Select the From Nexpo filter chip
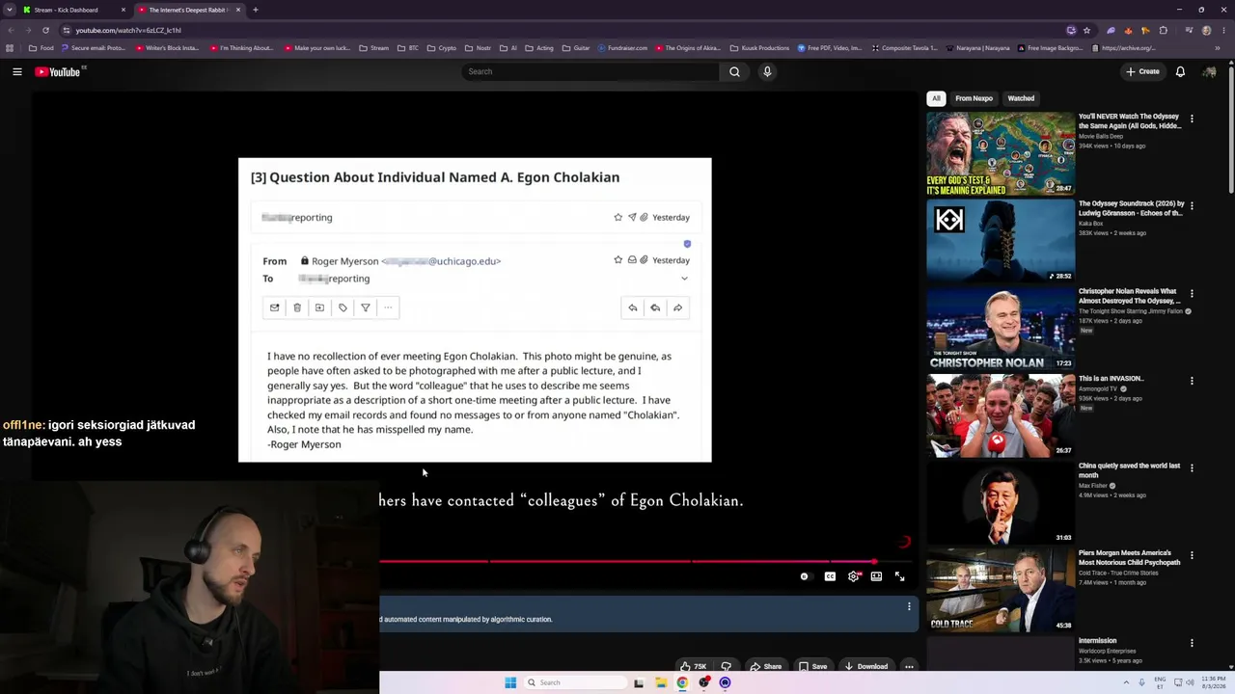The height and width of the screenshot is (694, 1235). click(974, 98)
